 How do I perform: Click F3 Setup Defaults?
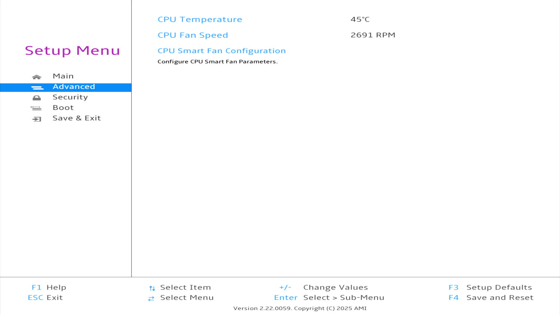490,287
